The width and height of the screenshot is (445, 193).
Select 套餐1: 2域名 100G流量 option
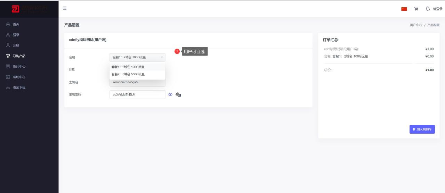tap(128, 67)
